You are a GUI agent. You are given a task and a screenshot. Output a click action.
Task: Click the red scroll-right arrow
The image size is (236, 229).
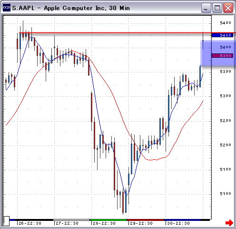(x=229, y=222)
